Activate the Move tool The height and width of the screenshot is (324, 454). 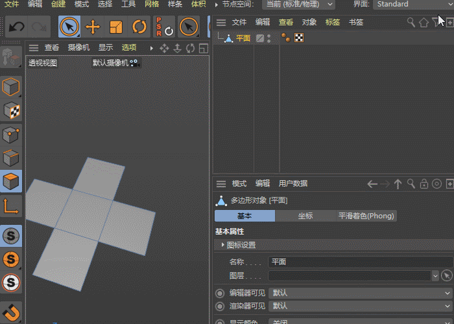point(93,27)
